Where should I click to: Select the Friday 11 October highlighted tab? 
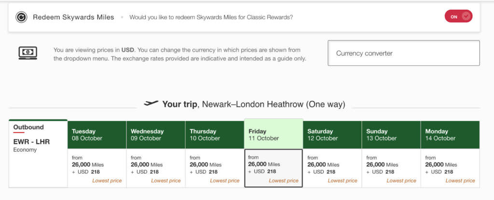click(x=274, y=134)
